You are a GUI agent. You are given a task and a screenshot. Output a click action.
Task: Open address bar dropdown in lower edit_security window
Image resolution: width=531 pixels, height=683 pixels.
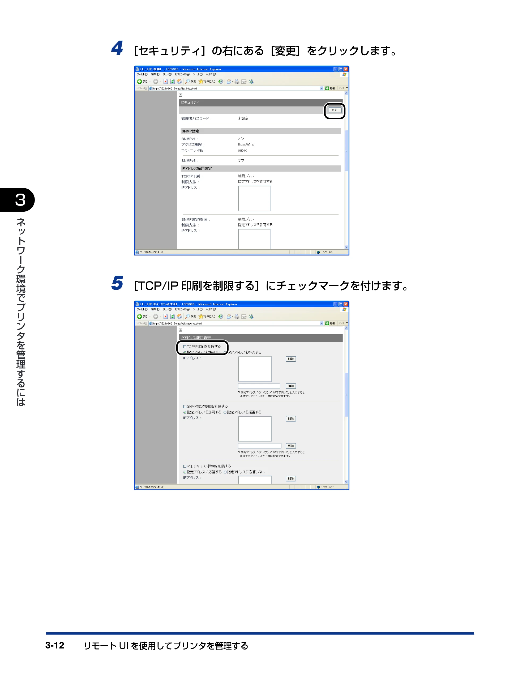click(x=322, y=323)
